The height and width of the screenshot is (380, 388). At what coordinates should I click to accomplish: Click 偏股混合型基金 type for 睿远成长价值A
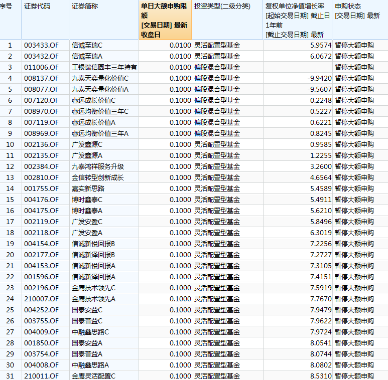[217, 122]
